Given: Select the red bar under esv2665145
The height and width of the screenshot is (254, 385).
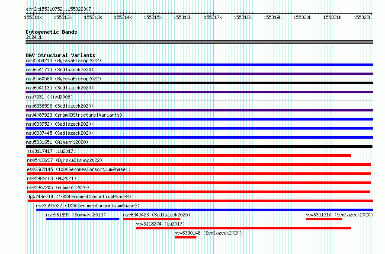Looking at the screenshot, I should [x=199, y=174].
